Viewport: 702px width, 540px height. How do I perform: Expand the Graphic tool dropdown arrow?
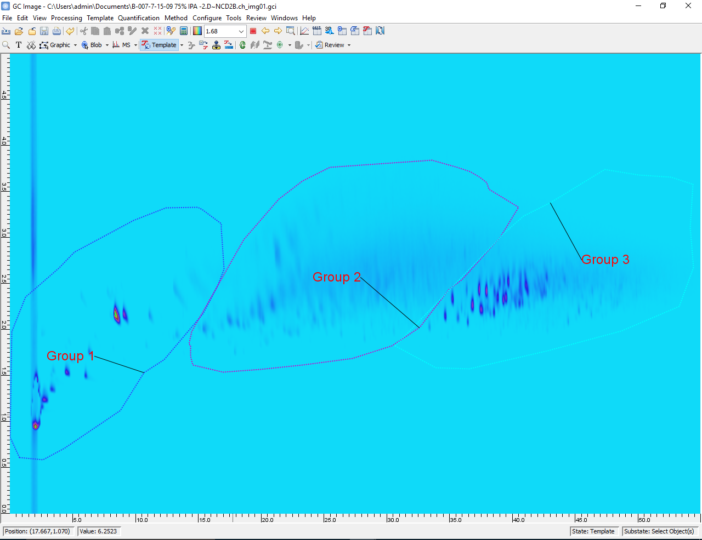(75, 45)
